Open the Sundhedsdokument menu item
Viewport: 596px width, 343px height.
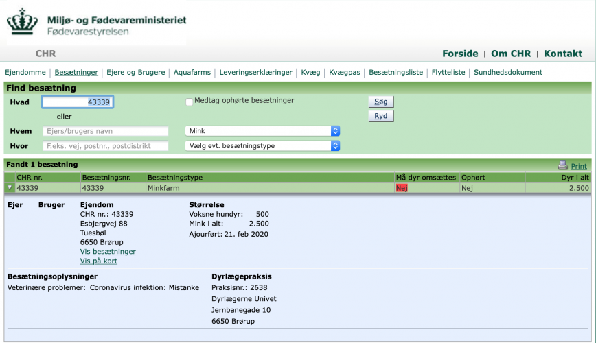[507, 72]
